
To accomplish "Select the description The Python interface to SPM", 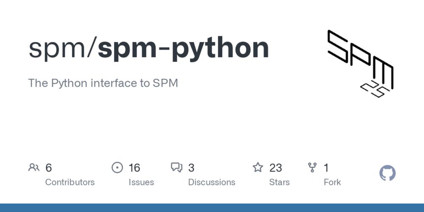I will tap(103, 83).
